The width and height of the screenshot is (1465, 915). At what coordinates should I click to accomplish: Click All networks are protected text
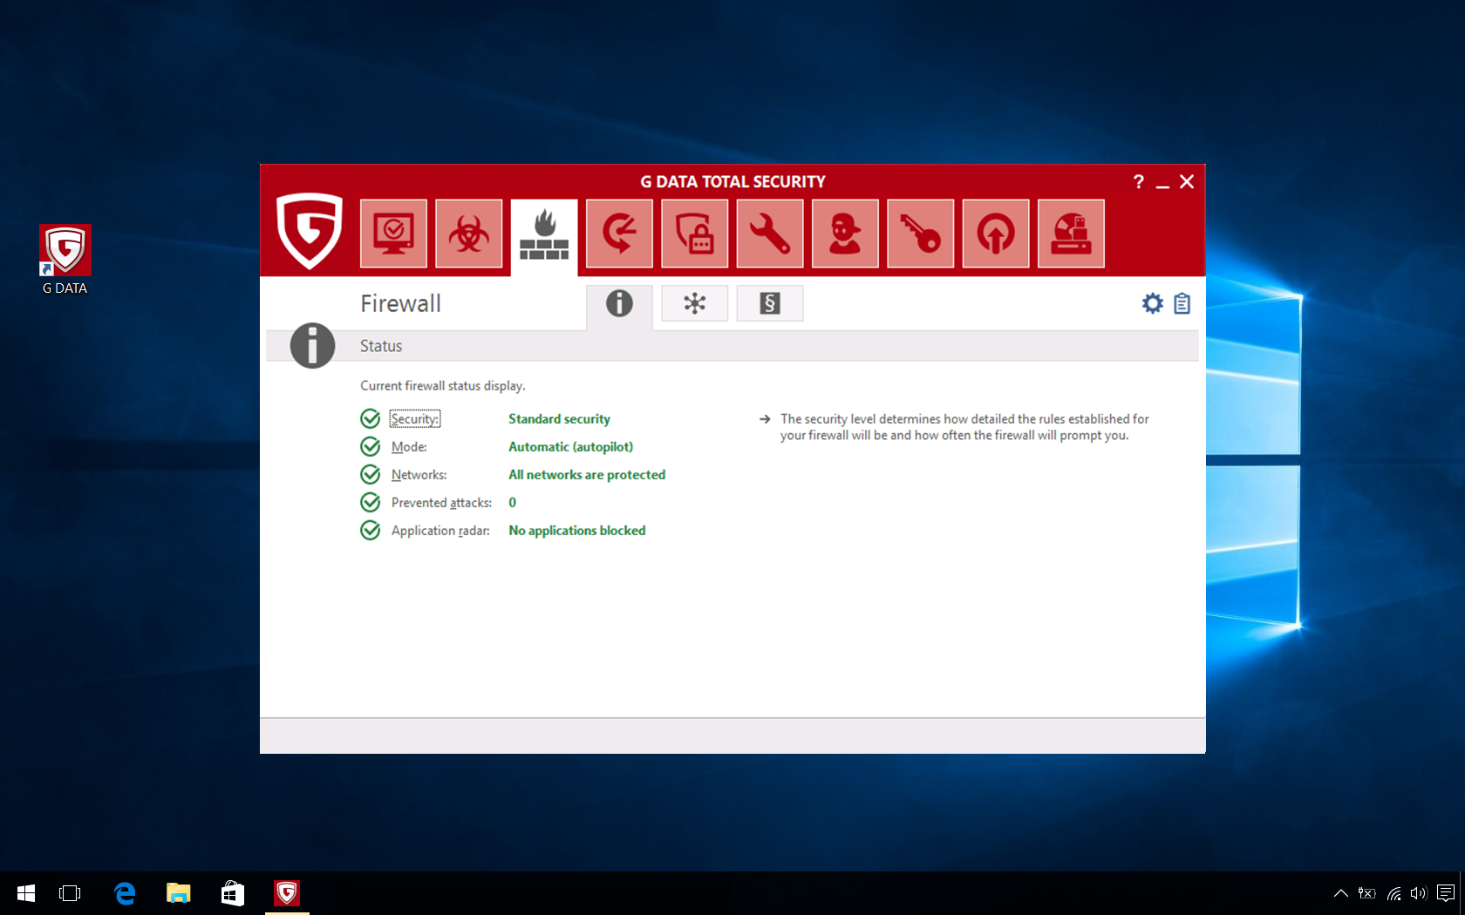point(587,475)
